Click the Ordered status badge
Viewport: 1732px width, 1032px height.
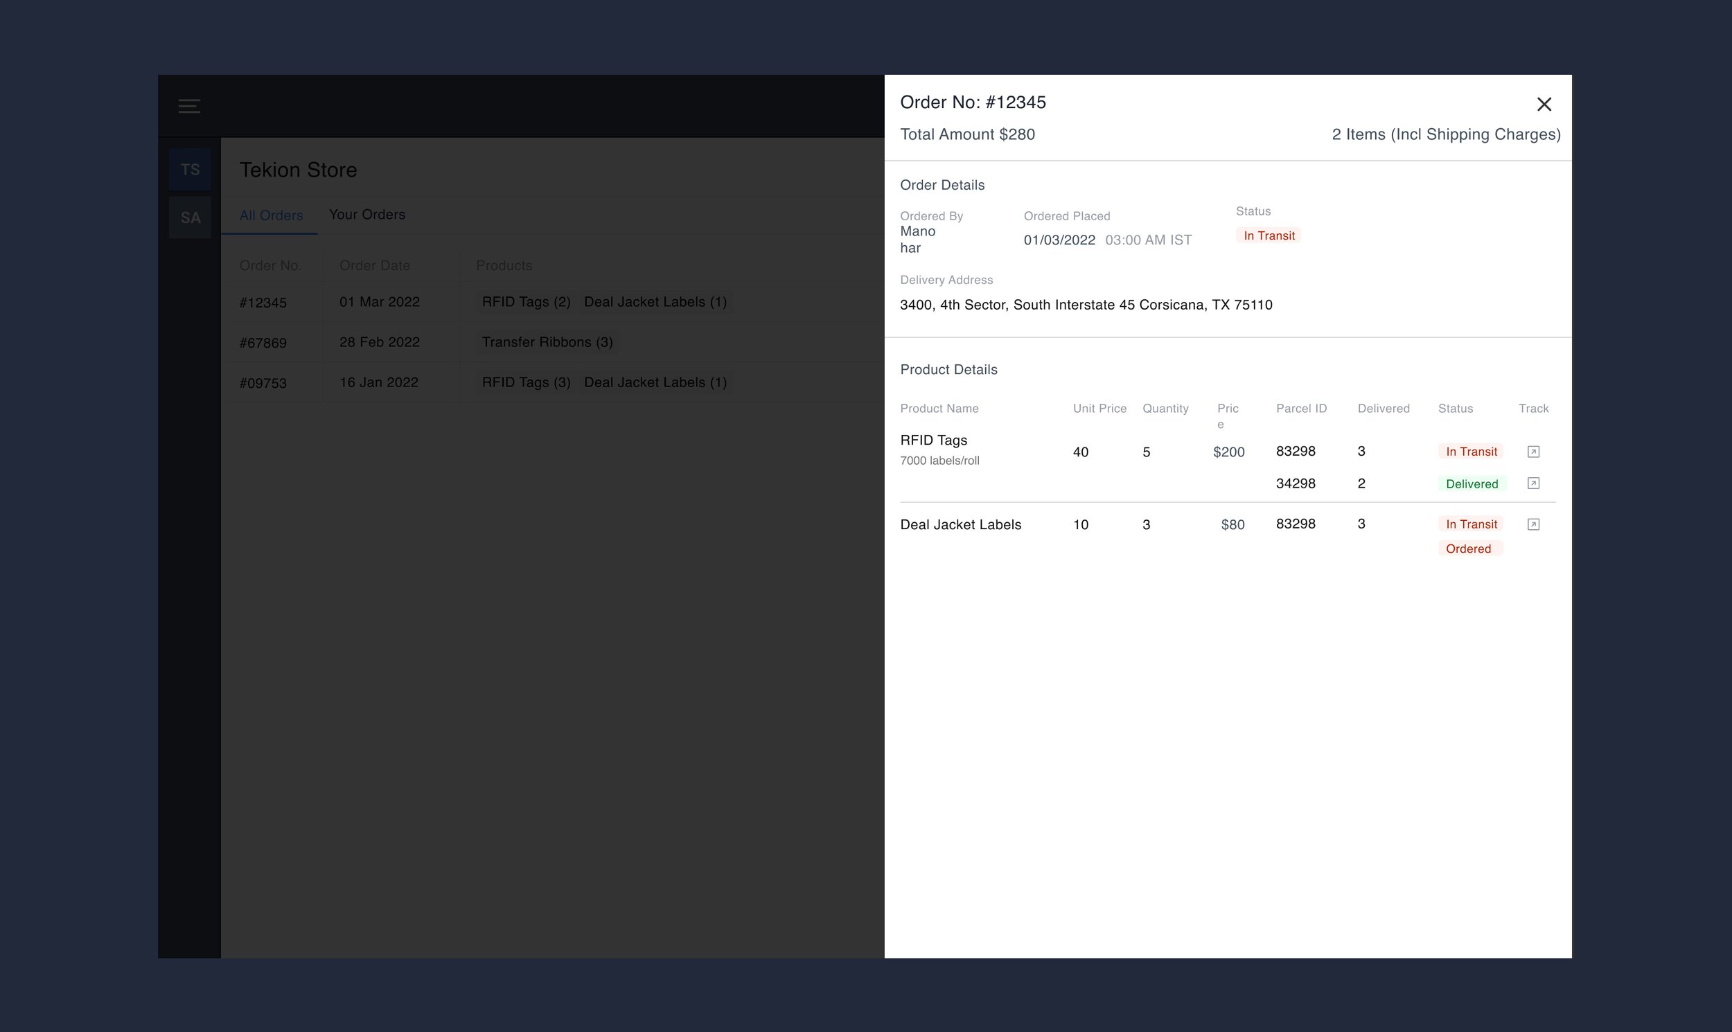tap(1467, 549)
